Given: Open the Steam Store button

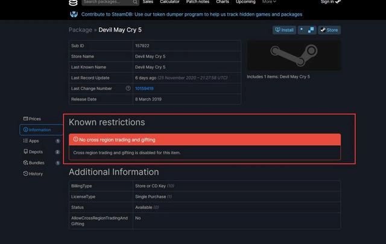Looking at the screenshot, I should coord(329,30).
